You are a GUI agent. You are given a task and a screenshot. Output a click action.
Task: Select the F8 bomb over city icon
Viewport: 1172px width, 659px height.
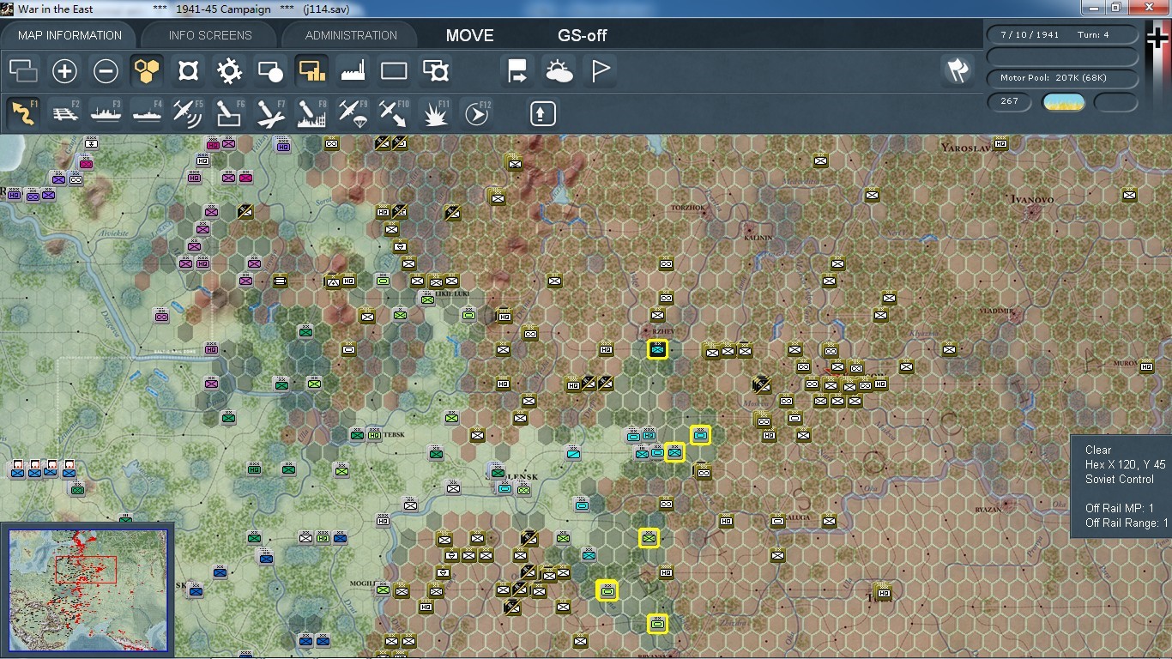coord(311,113)
